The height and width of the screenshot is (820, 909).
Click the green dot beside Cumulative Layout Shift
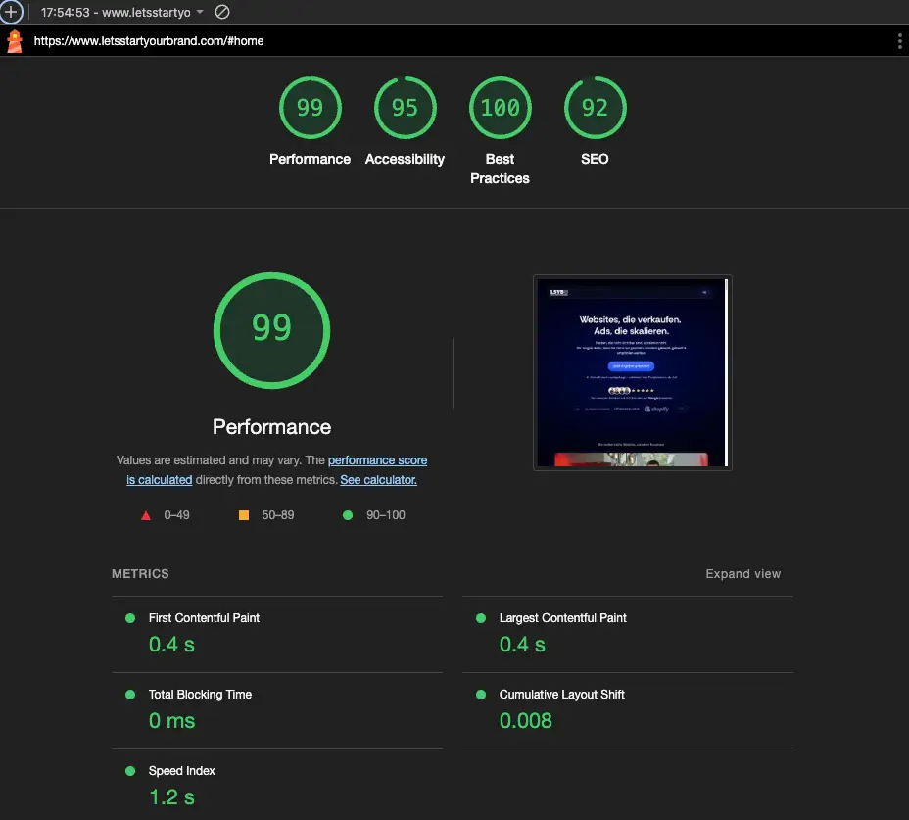coord(479,695)
